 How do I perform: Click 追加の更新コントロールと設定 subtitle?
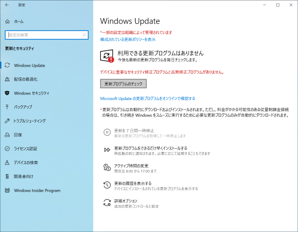(x=136, y=206)
